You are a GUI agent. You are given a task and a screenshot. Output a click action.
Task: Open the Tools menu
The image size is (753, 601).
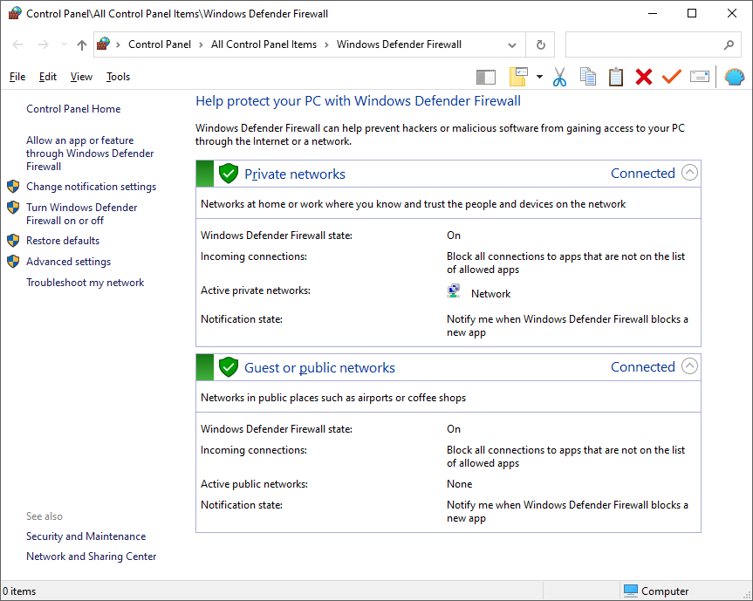tap(118, 77)
